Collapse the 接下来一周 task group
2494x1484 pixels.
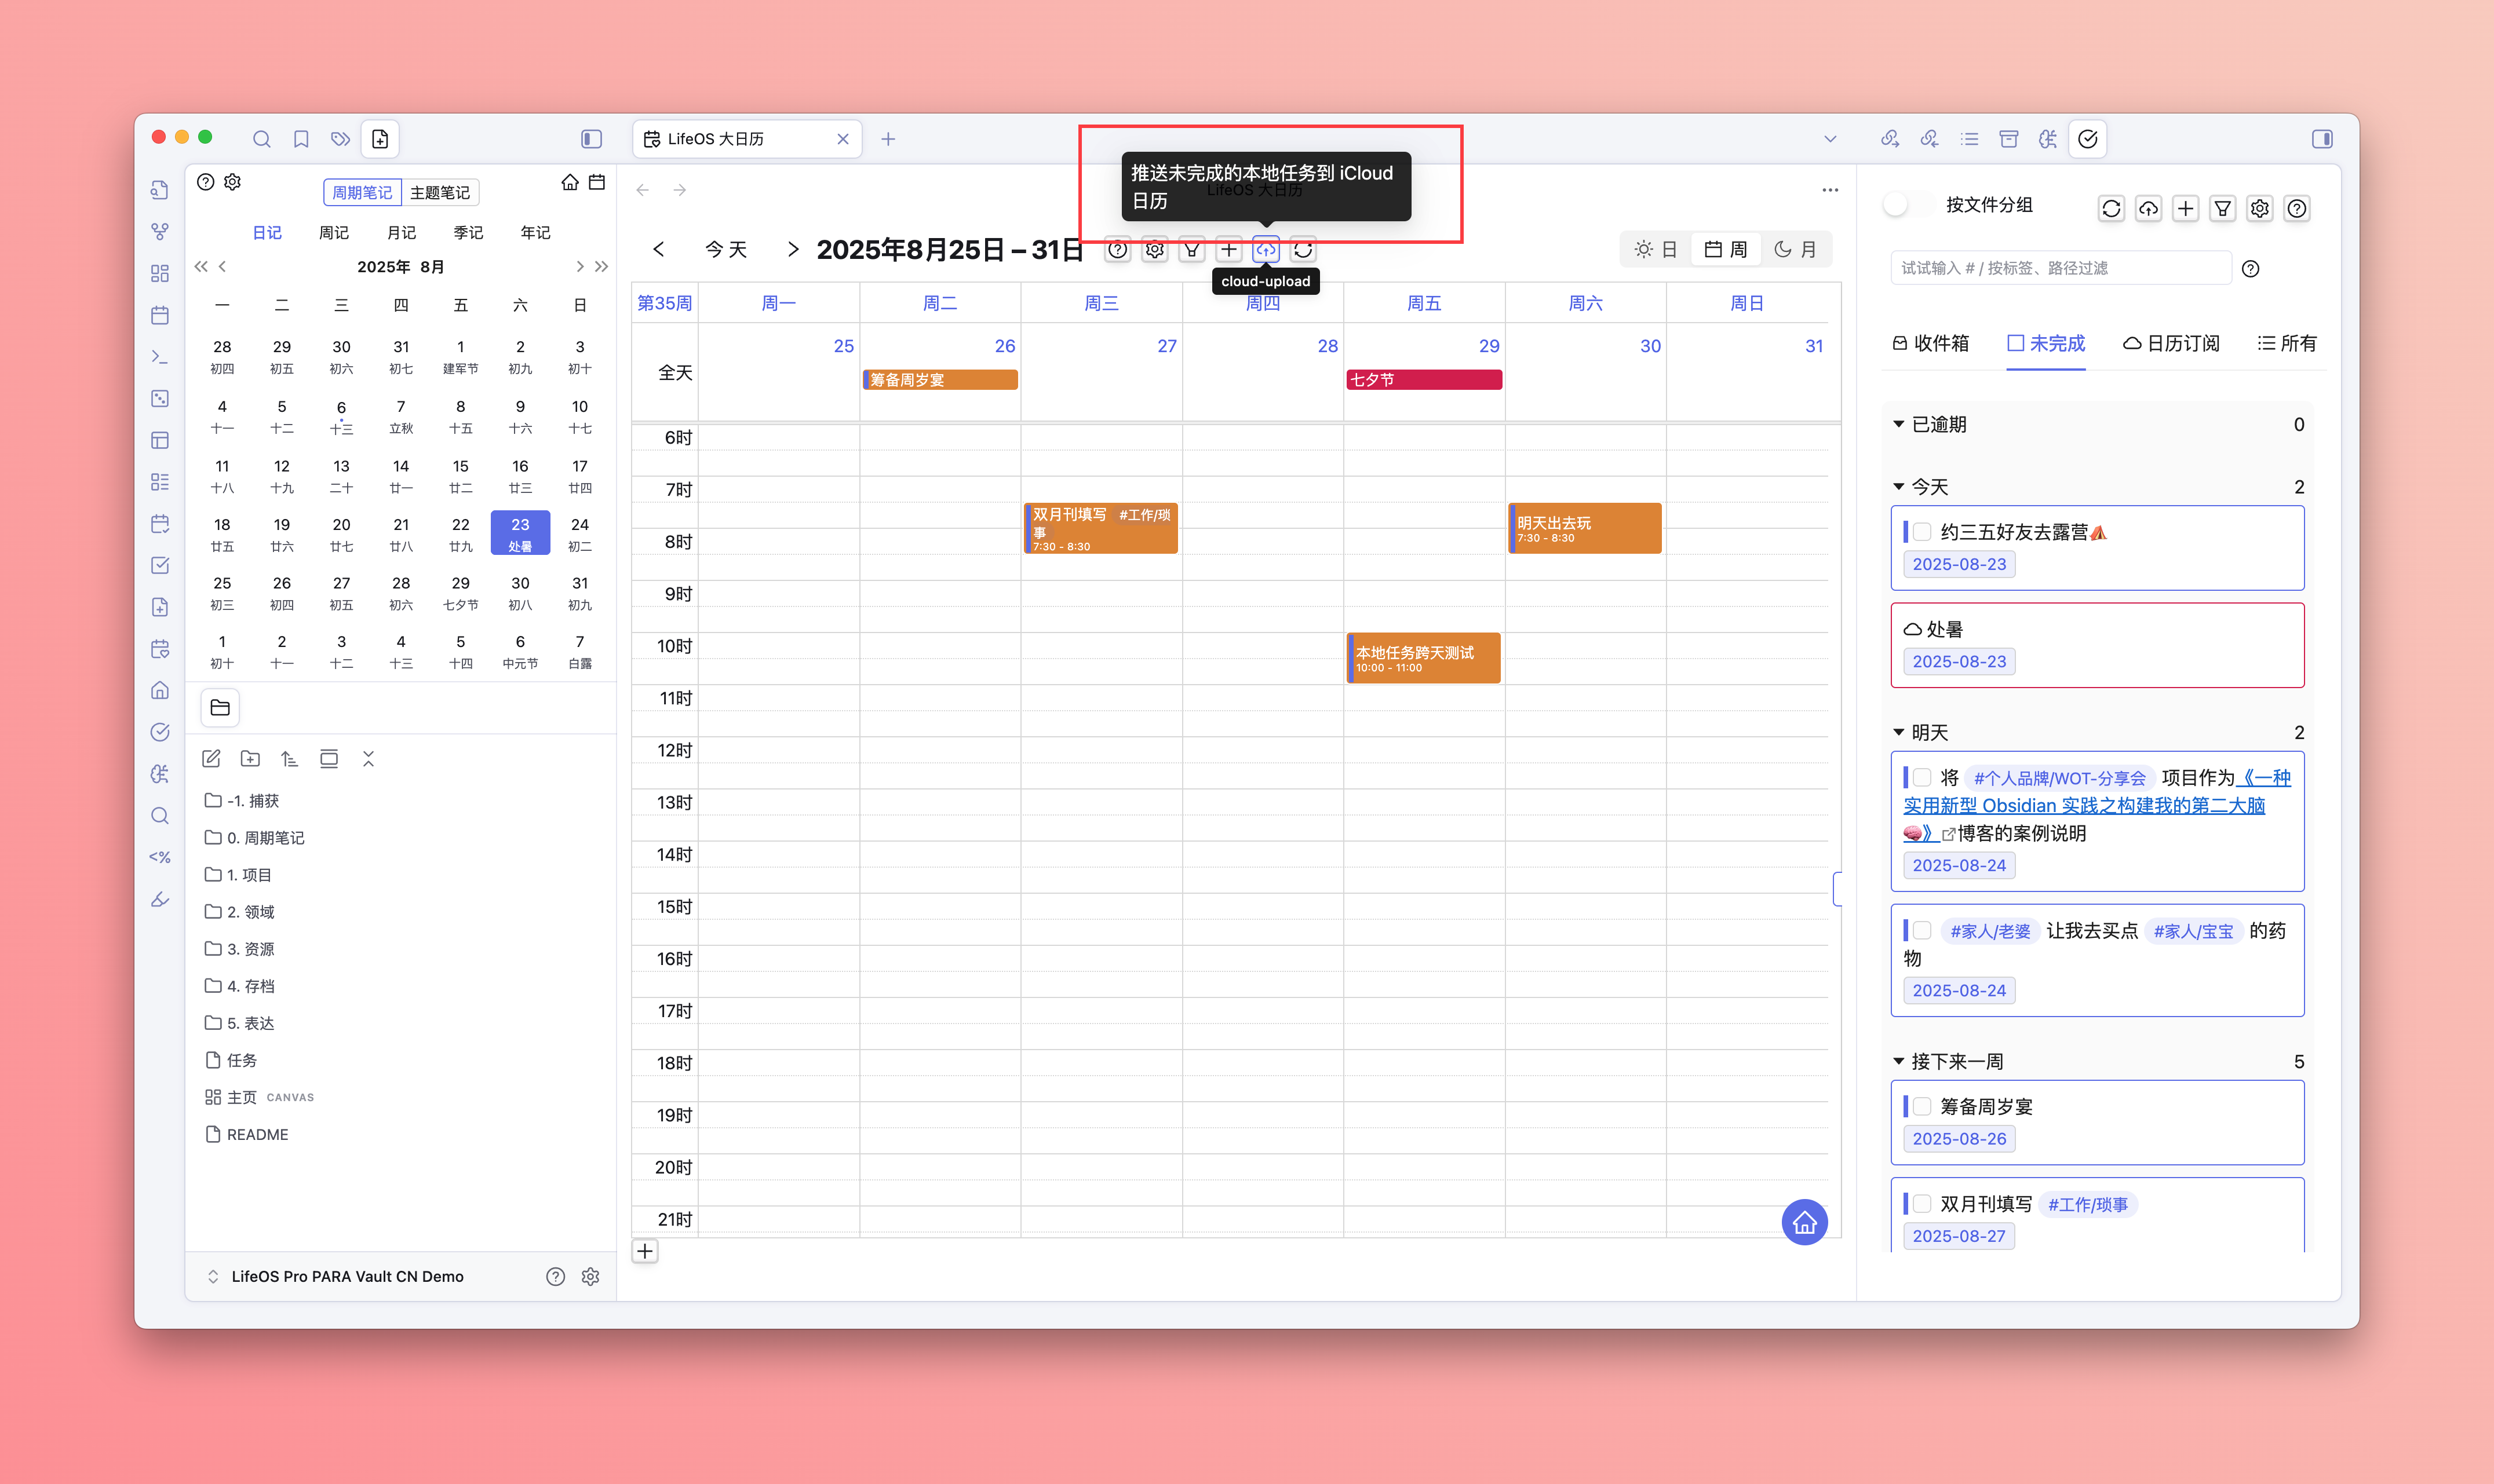pos(1899,1061)
